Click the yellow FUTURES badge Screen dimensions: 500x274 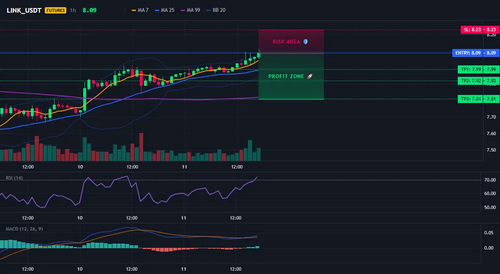pyautogui.click(x=55, y=10)
